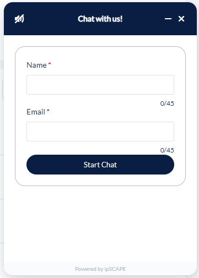Close the chat window with X icon
The width and height of the screenshot is (199, 278).
[181, 19]
